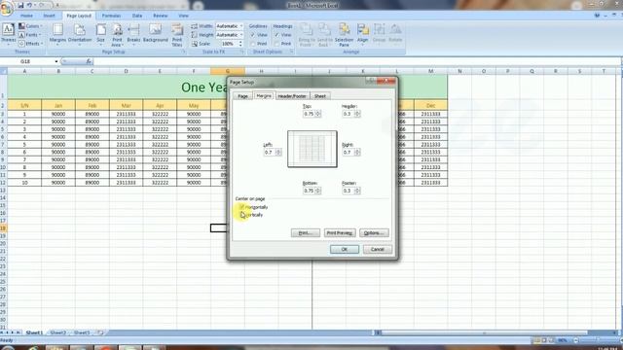Click the Top margin spinner
Viewport: 623px width, 350px height.
click(318, 114)
